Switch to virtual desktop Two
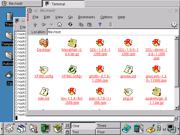The height and width of the screenshot is (135, 180). coord(83,132)
